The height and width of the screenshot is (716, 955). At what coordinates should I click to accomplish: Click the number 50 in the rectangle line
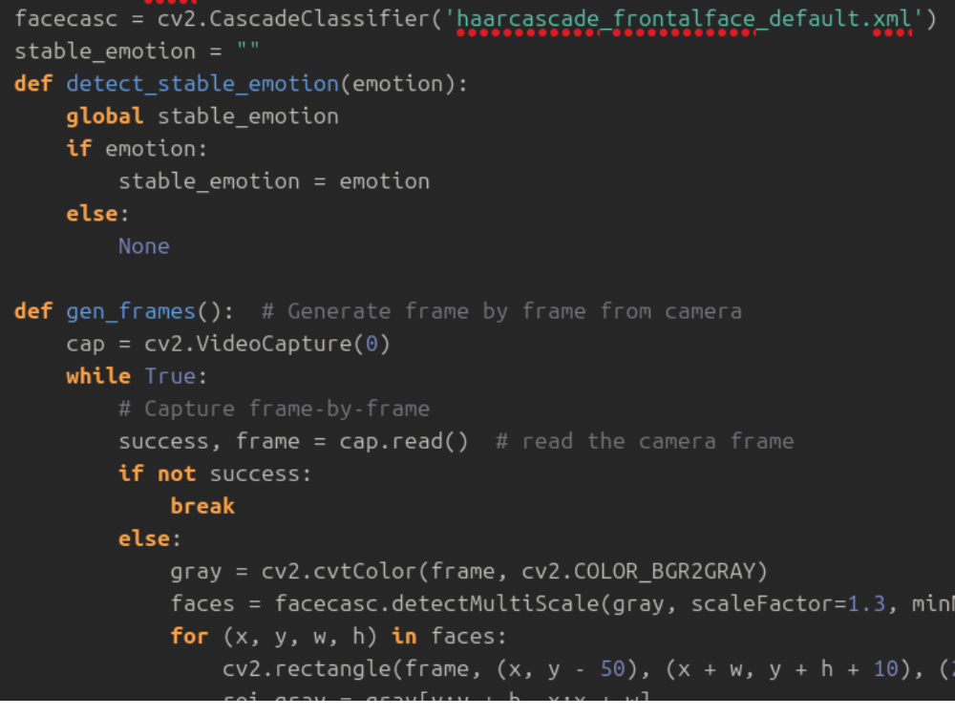click(x=612, y=668)
